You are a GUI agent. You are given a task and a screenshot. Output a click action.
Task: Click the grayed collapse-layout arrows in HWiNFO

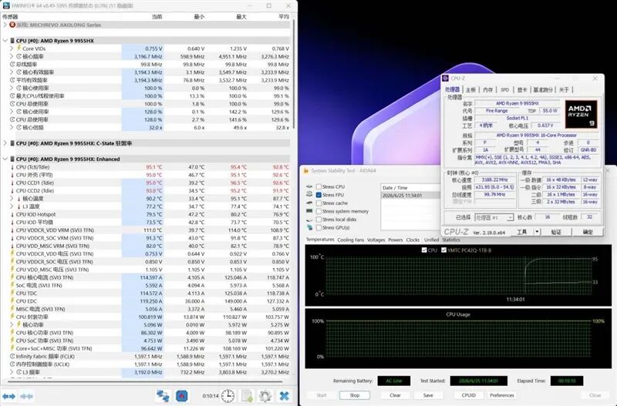tap(26, 396)
